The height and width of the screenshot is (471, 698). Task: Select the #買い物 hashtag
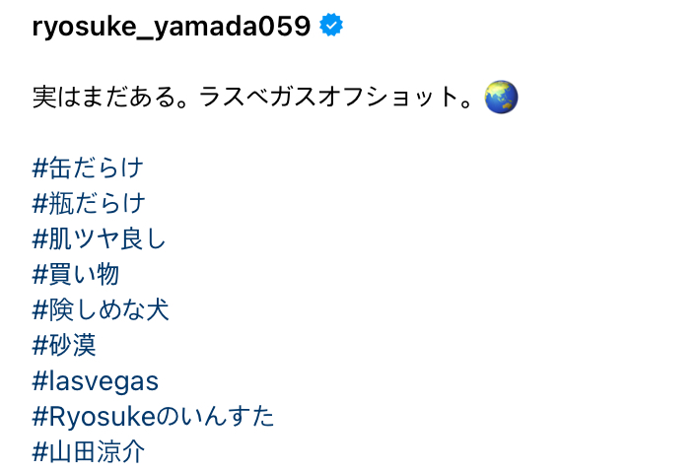coord(76,274)
